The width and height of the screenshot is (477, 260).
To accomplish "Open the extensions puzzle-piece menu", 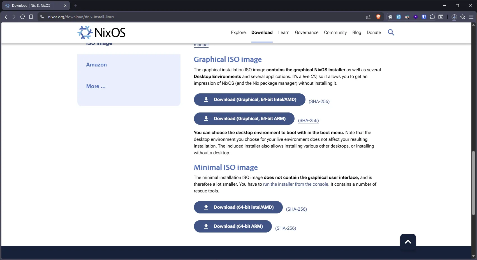I will [432, 17].
